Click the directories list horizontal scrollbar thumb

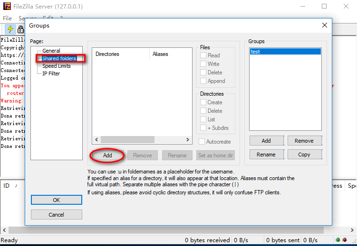point(127,139)
